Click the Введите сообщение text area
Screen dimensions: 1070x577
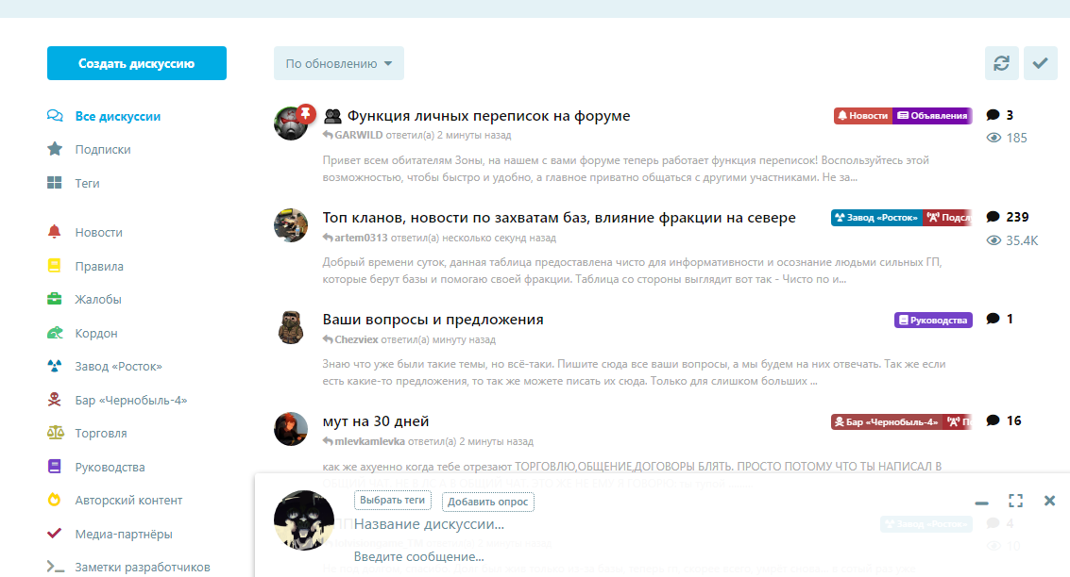click(x=419, y=556)
